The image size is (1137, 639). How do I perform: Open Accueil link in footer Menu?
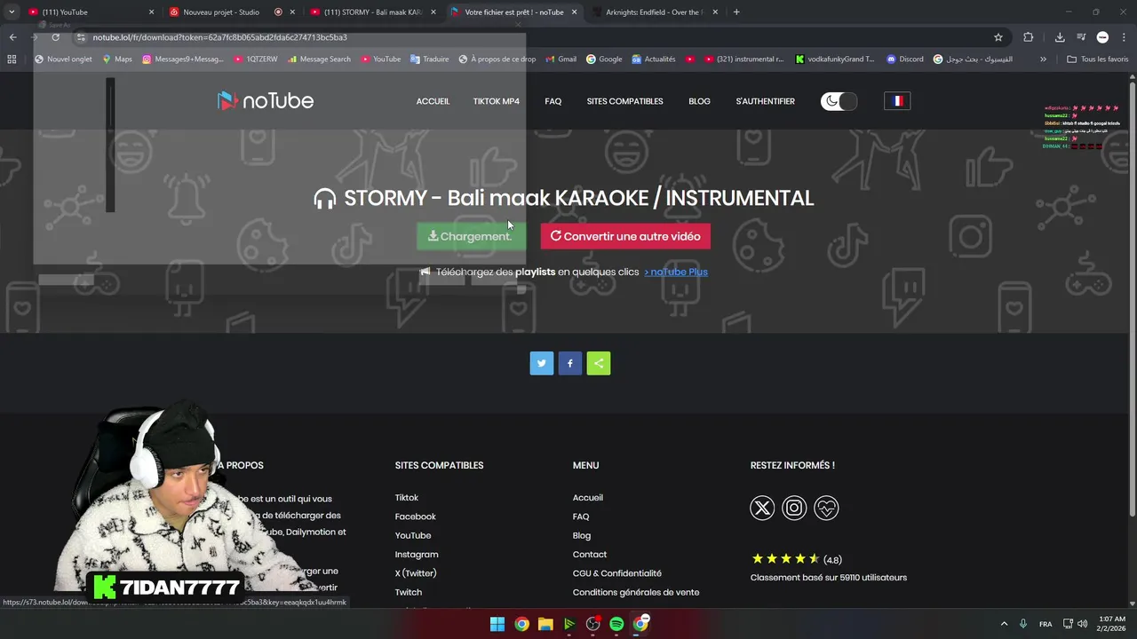(x=588, y=498)
